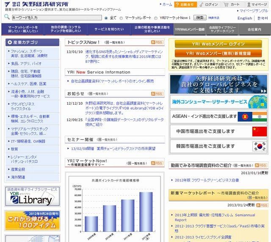The height and width of the screenshot is (242, 271).
Task: Open 会員制ライブラリー ヤノデータバンク tab
Action: coord(222,29)
